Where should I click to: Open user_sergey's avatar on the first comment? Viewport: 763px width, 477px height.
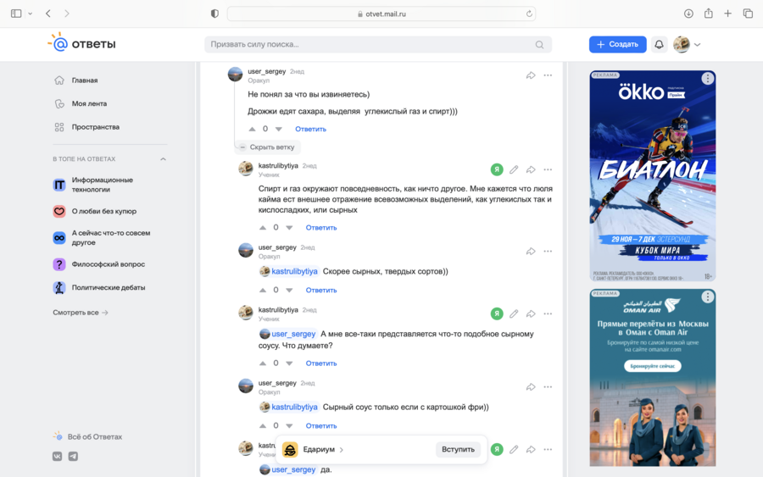pos(235,75)
